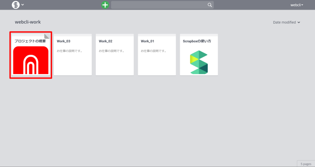The height and width of the screenshot is (167, 315).
Task: Click the green Scrapbox logo thumbnail
Action: 199,62
